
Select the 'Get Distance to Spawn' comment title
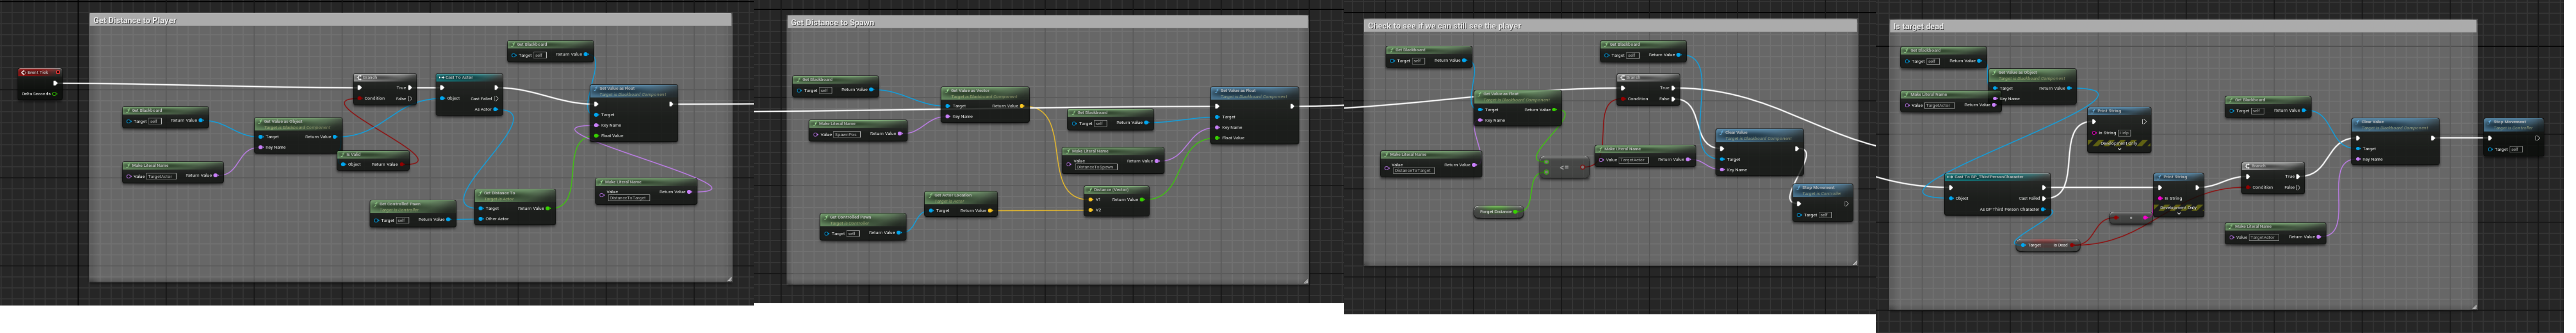[x=832, y=22]
